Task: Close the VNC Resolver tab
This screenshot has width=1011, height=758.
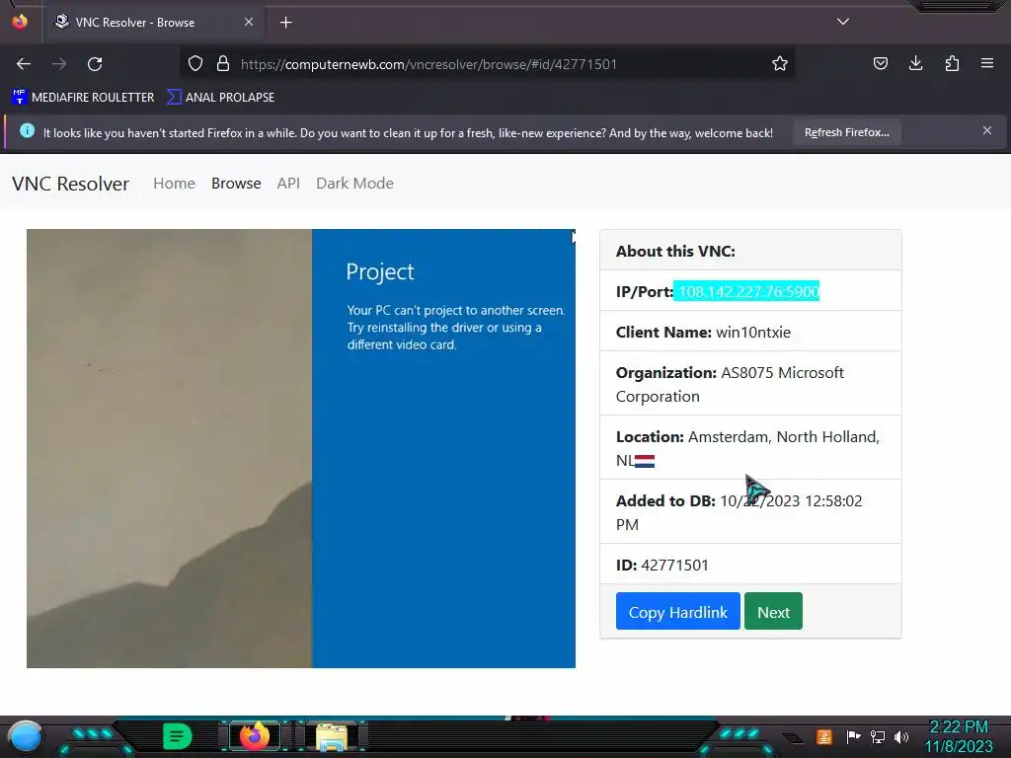Action: [249, 22]
